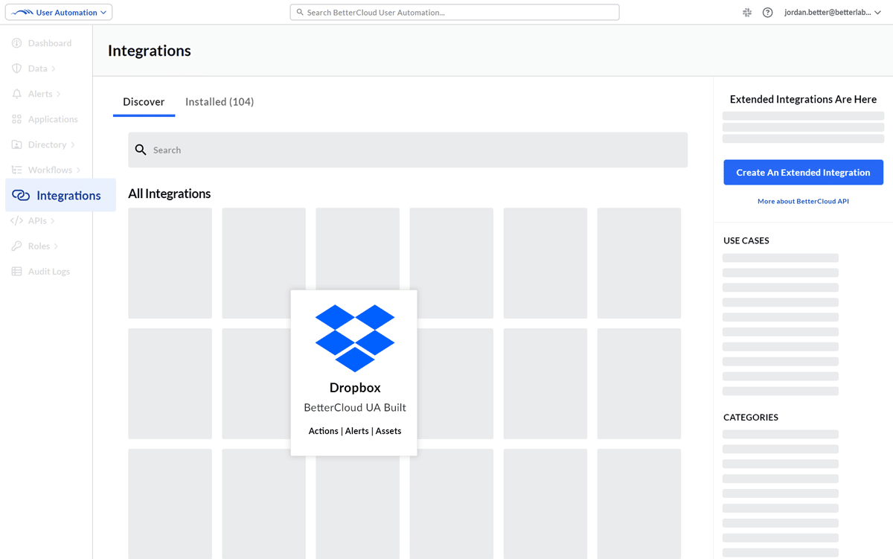893x559 pixels.
Task: Select the Discover tab
Action: pos(144,102)
